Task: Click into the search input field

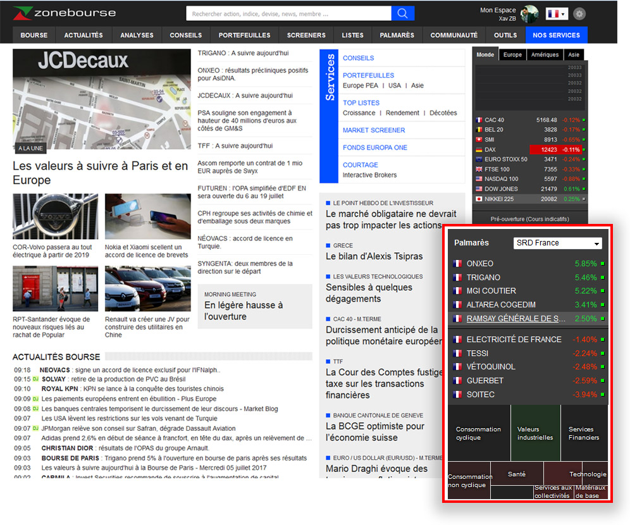Action: (288, 14)
